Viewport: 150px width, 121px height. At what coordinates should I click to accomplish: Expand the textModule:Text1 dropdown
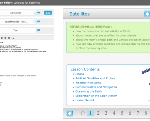click(34, 22)
